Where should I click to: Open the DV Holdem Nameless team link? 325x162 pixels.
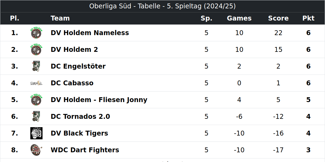coord(90,33)
